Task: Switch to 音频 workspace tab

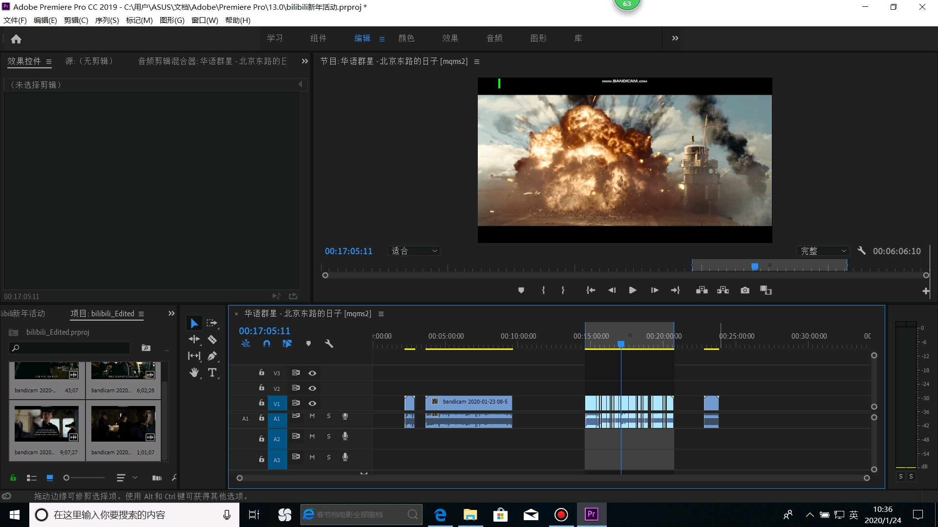Action: 494,38
